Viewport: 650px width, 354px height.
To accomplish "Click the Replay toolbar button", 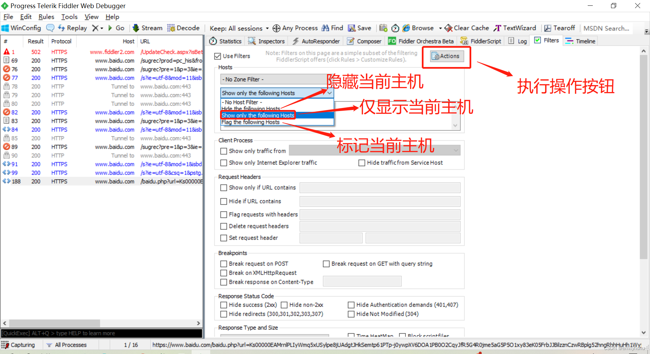I will 72,28.
